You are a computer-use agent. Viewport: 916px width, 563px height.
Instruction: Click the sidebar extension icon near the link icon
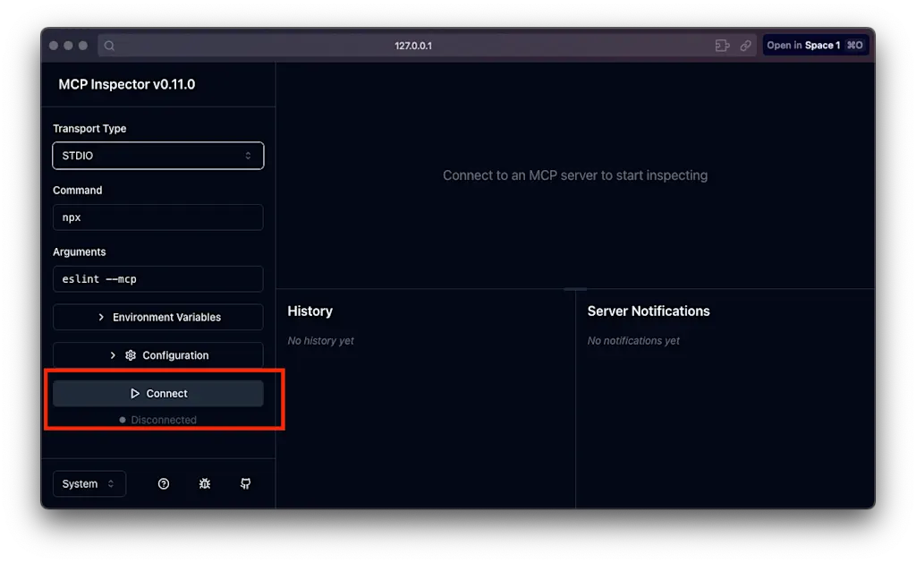(x=722, y=46)
